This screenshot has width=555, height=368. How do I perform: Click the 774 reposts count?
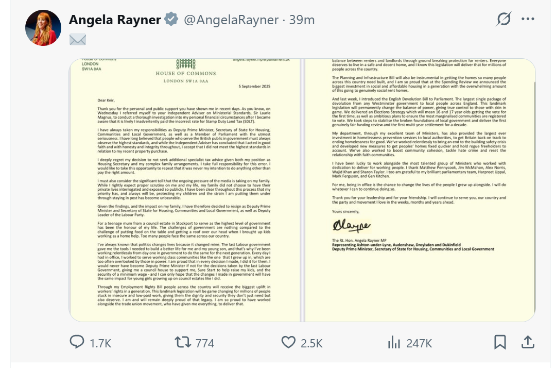(x=205, y=343)
